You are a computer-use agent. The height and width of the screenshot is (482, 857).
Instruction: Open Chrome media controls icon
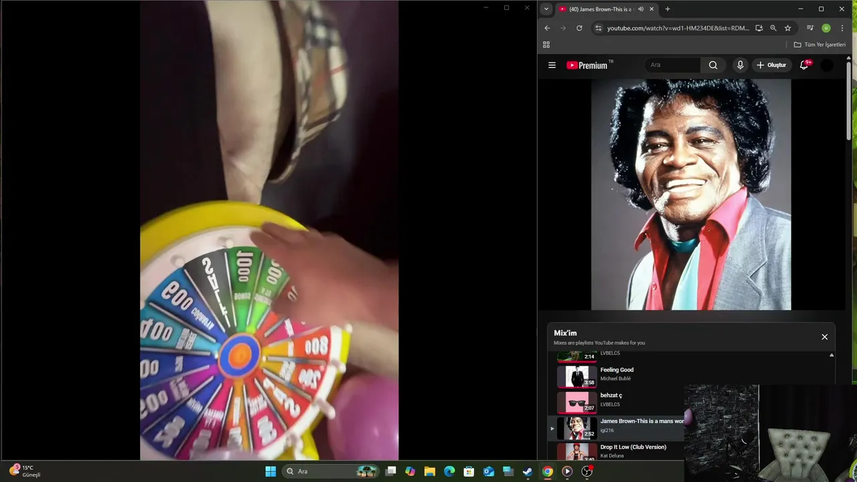pos(810,28)
